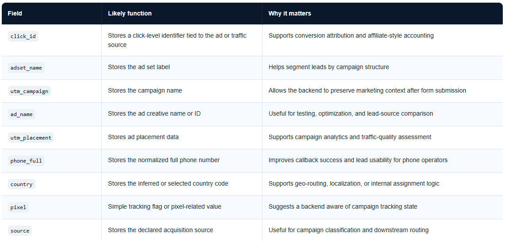The height and width of the screenshot is (241, 505).
Task: Select the adset_name field code chip
Action: [x=26, y=68]
